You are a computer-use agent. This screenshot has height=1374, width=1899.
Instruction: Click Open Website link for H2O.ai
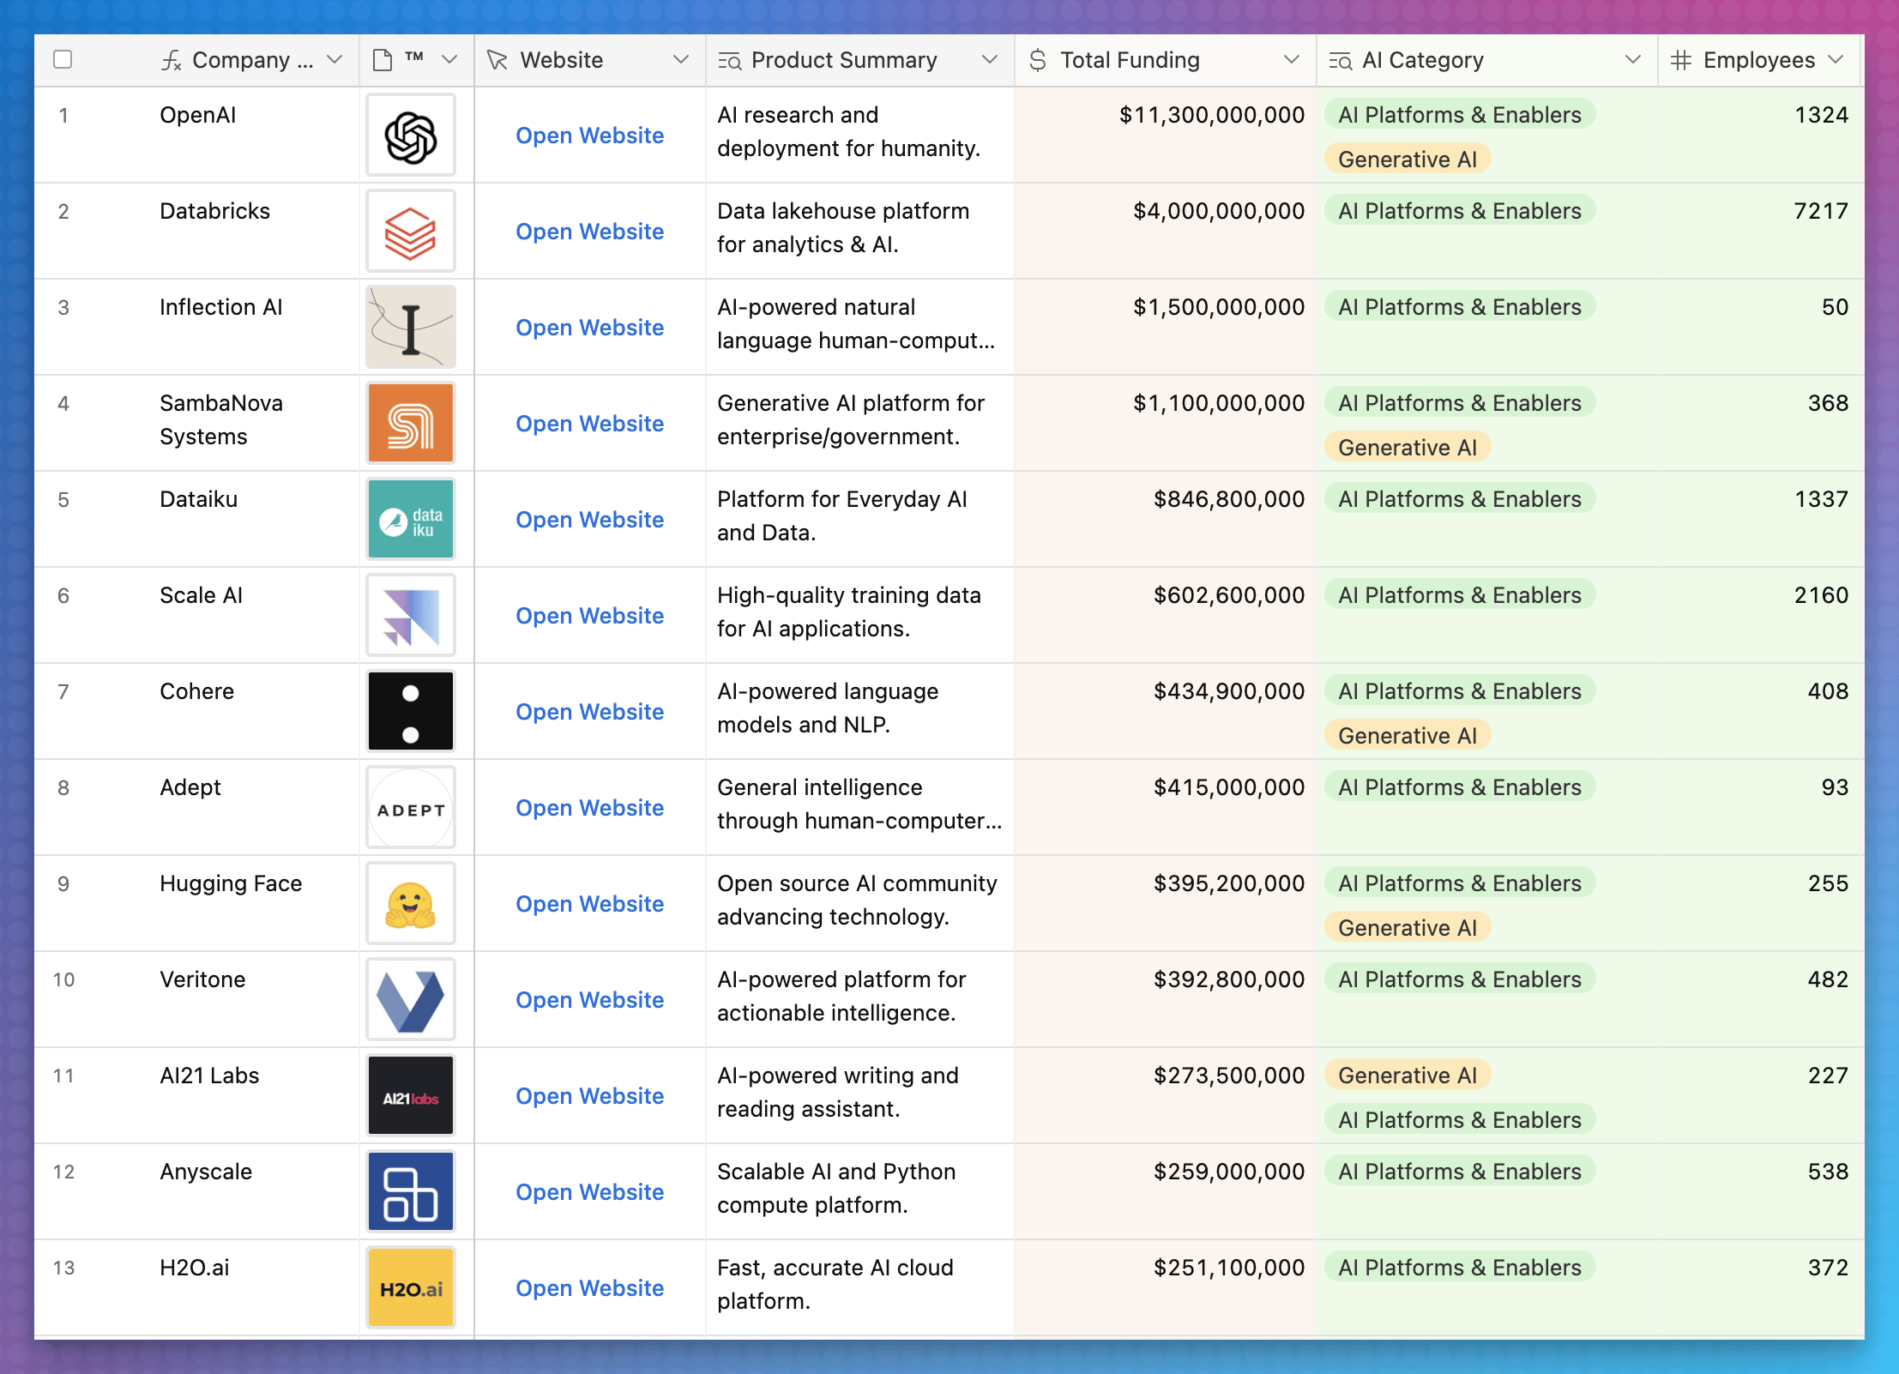point(590,1288)
